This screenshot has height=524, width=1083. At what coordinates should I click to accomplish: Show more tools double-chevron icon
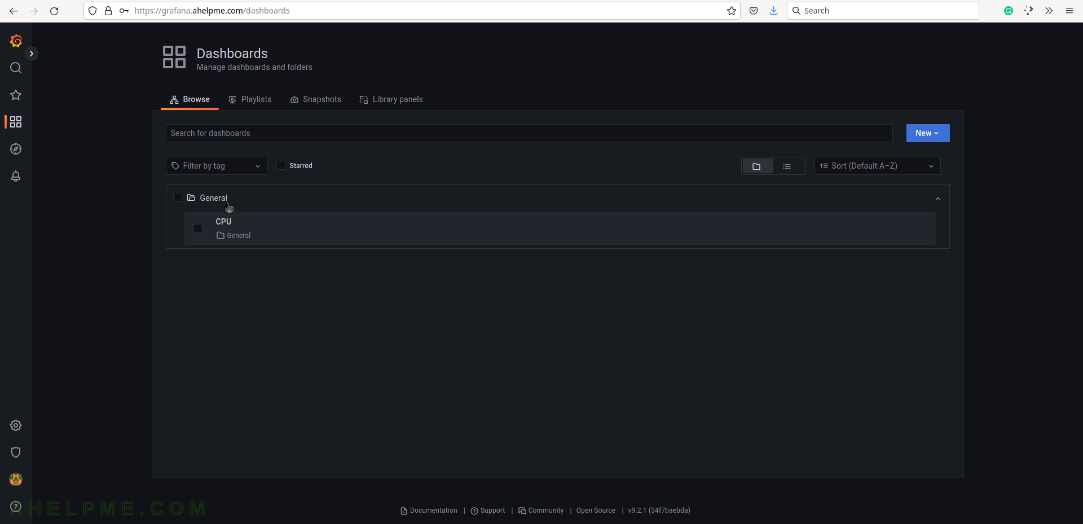coord(1049,11)
